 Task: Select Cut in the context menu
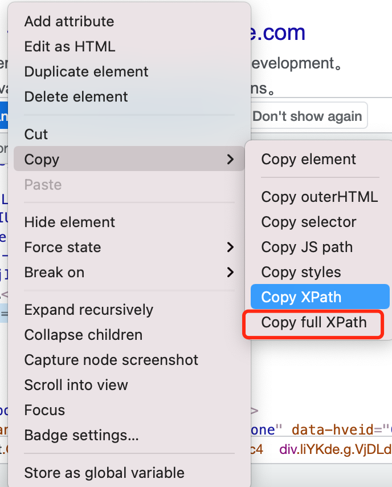(x=36, y=135)
